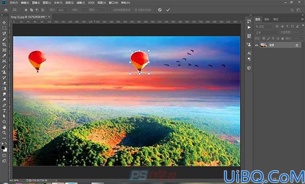Select the Eyedropper tool
The height and width of the screenshot is (184, 305).
pos(4,55)
